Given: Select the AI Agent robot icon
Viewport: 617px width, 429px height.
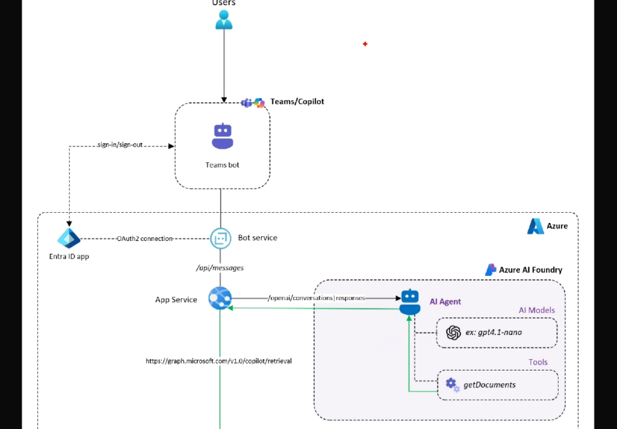Looking at the screenshot, I should pyautogui.click(x=410, y=302).
